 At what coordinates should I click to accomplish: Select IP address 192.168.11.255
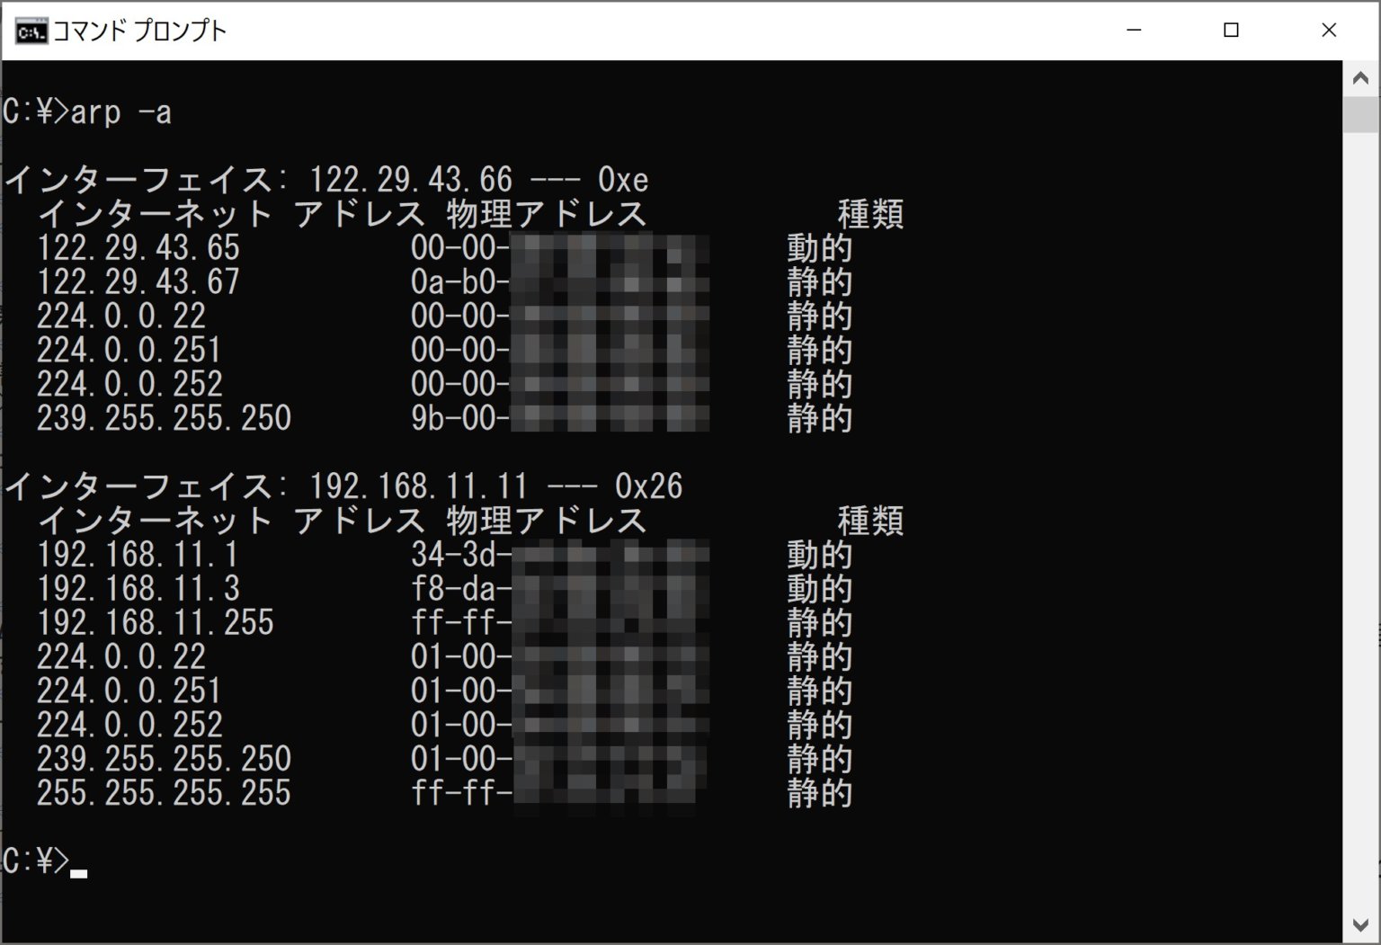(156, 623)
